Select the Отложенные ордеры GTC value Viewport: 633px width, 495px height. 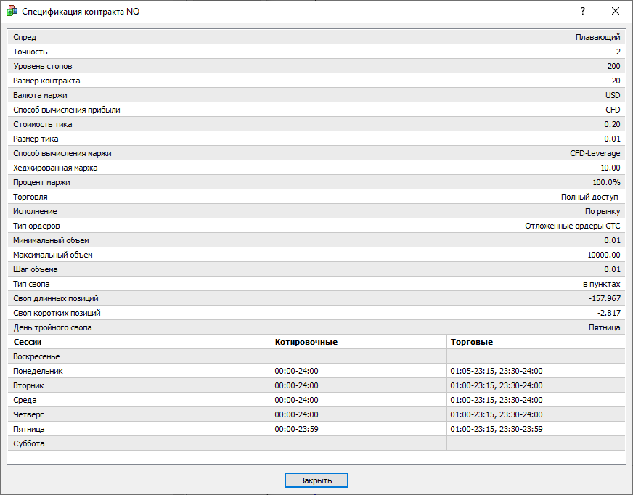pos(572,226)
